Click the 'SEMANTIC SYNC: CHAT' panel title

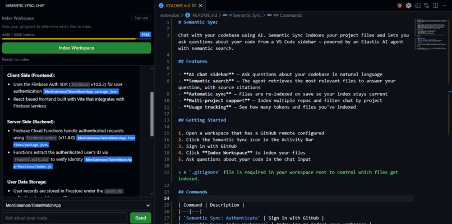[x=25, y=6]
